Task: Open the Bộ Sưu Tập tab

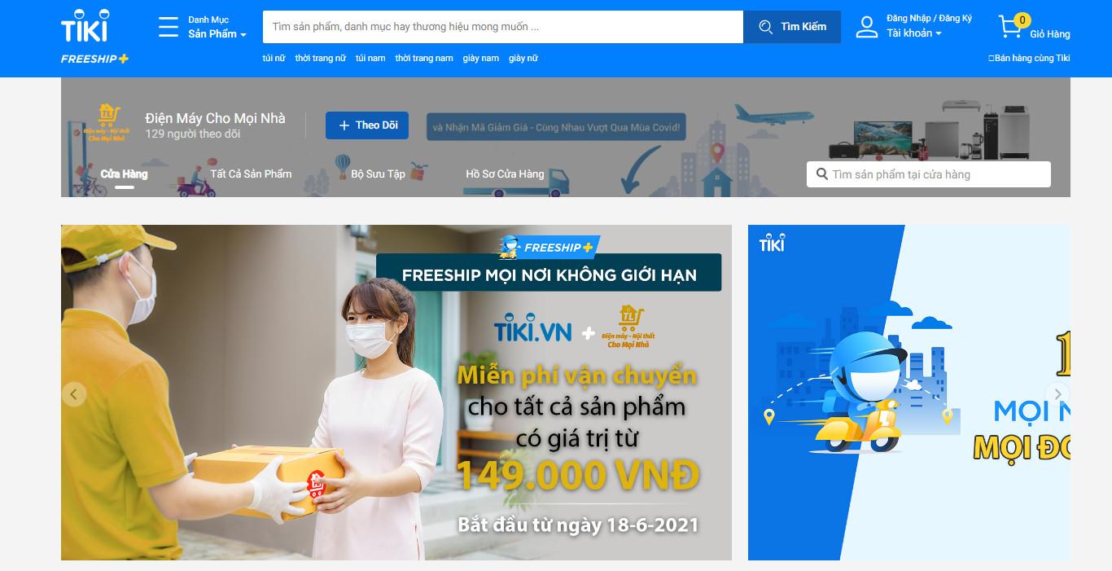Action: [x=379, y=173]
